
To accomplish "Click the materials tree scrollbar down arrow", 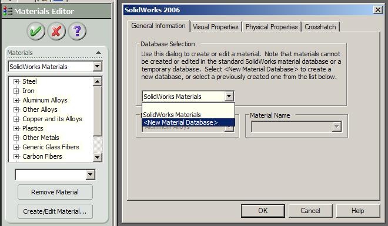I will click(98, 157).
